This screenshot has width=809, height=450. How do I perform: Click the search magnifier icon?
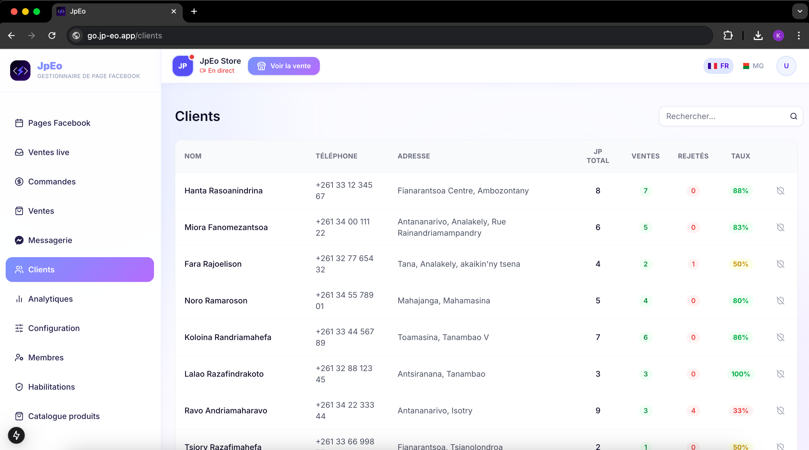pos(793,116)
